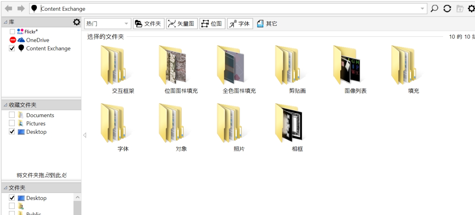This screenshot has width=475, height=215.
Task: Uncheck the Content Exchange library checkbox
Action: pos(12,49)
